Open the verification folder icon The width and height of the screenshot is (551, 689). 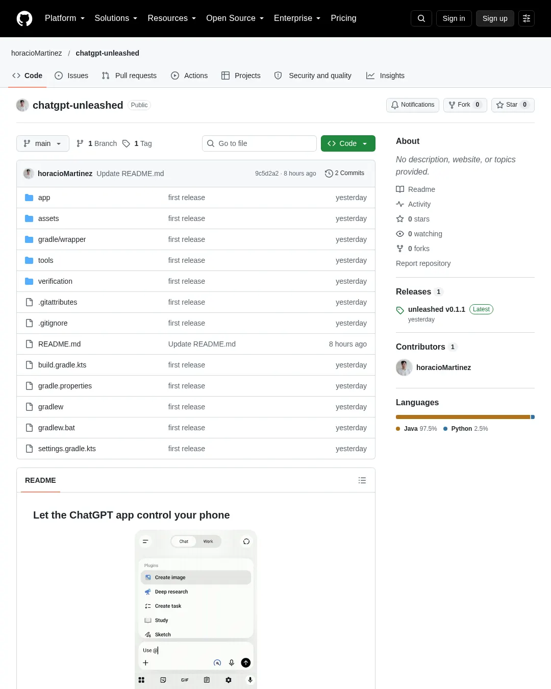[x=29, y=281]
